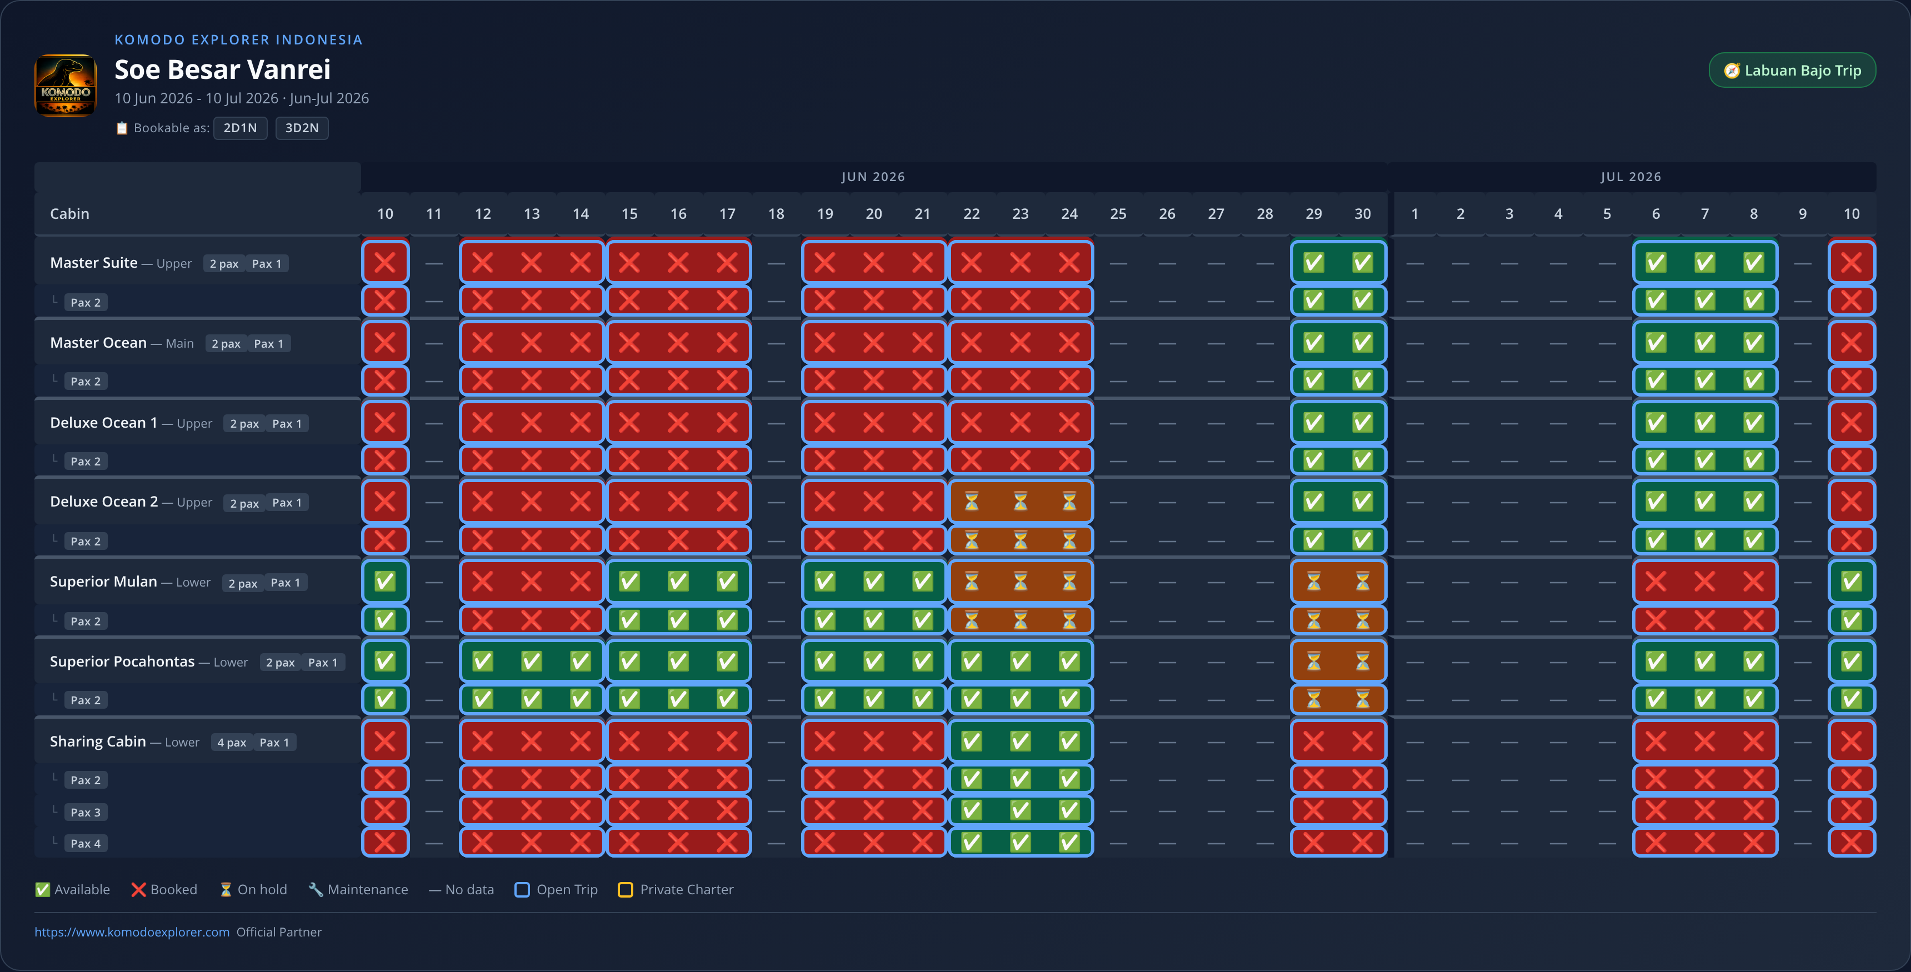Click the available checkmark for Master Suite Pax 1 on Jul 6
Viewport: 1911px width, 972px height.
pyautogui.click(x=1655, y=263)
